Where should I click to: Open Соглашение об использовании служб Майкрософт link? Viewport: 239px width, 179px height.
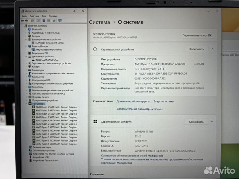132,156
